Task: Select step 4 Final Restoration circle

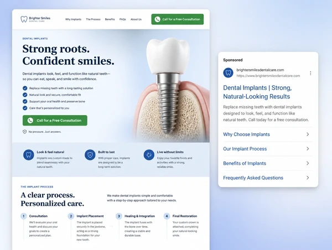Action: [167, 216]
